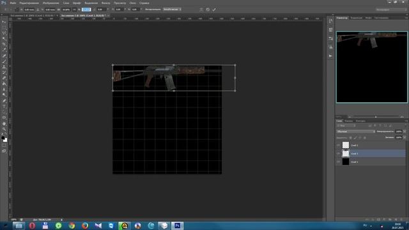
Task: Select the Pen tool
Action: pos(4,101)
